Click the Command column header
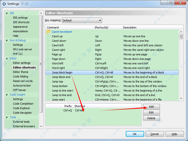Image resolution: width=188 pixels, height=141 pixels. click(69, 27)
